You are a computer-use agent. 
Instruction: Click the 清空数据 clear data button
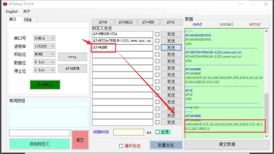click(x=227, y=144)
